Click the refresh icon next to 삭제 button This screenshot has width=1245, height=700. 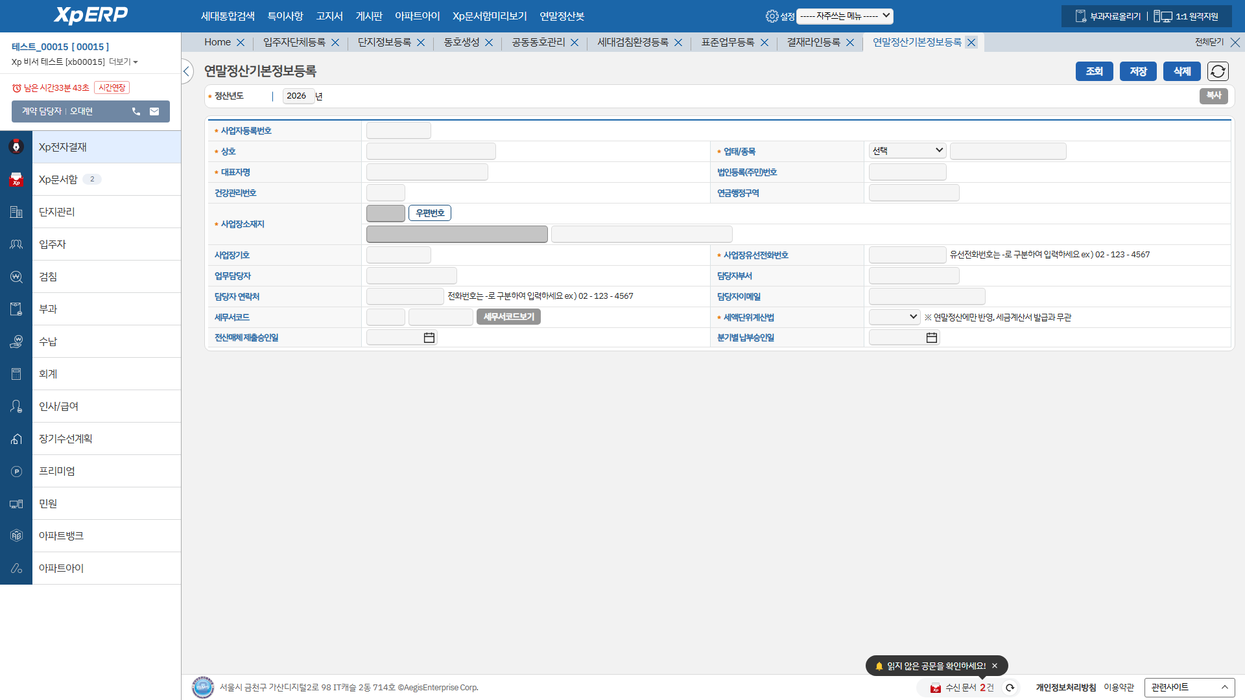[1218, 71]
